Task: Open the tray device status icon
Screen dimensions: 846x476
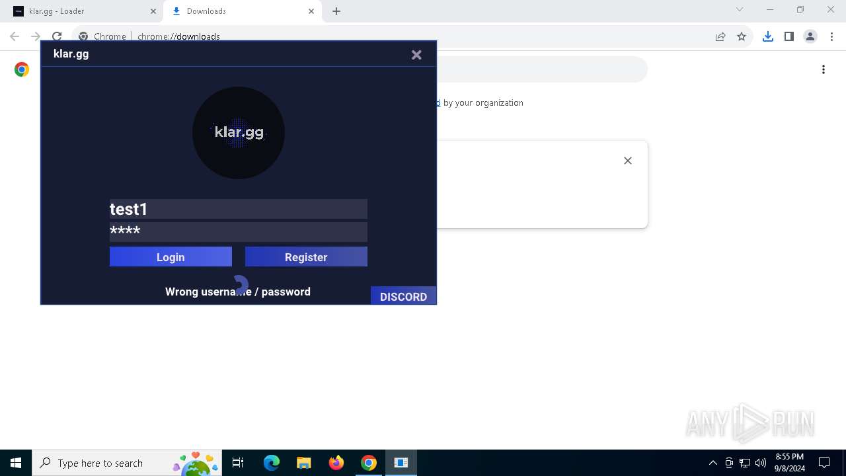Action: pos(729,463)
